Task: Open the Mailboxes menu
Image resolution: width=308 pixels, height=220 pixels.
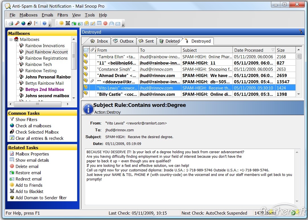Action: coord(28,15)
